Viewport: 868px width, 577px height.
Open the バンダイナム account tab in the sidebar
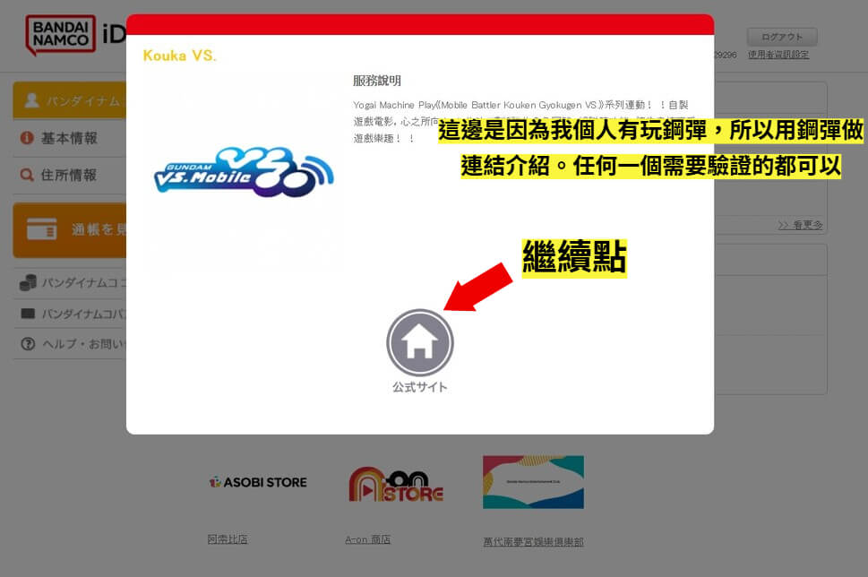pyautogui.click(x=70, y=100)
